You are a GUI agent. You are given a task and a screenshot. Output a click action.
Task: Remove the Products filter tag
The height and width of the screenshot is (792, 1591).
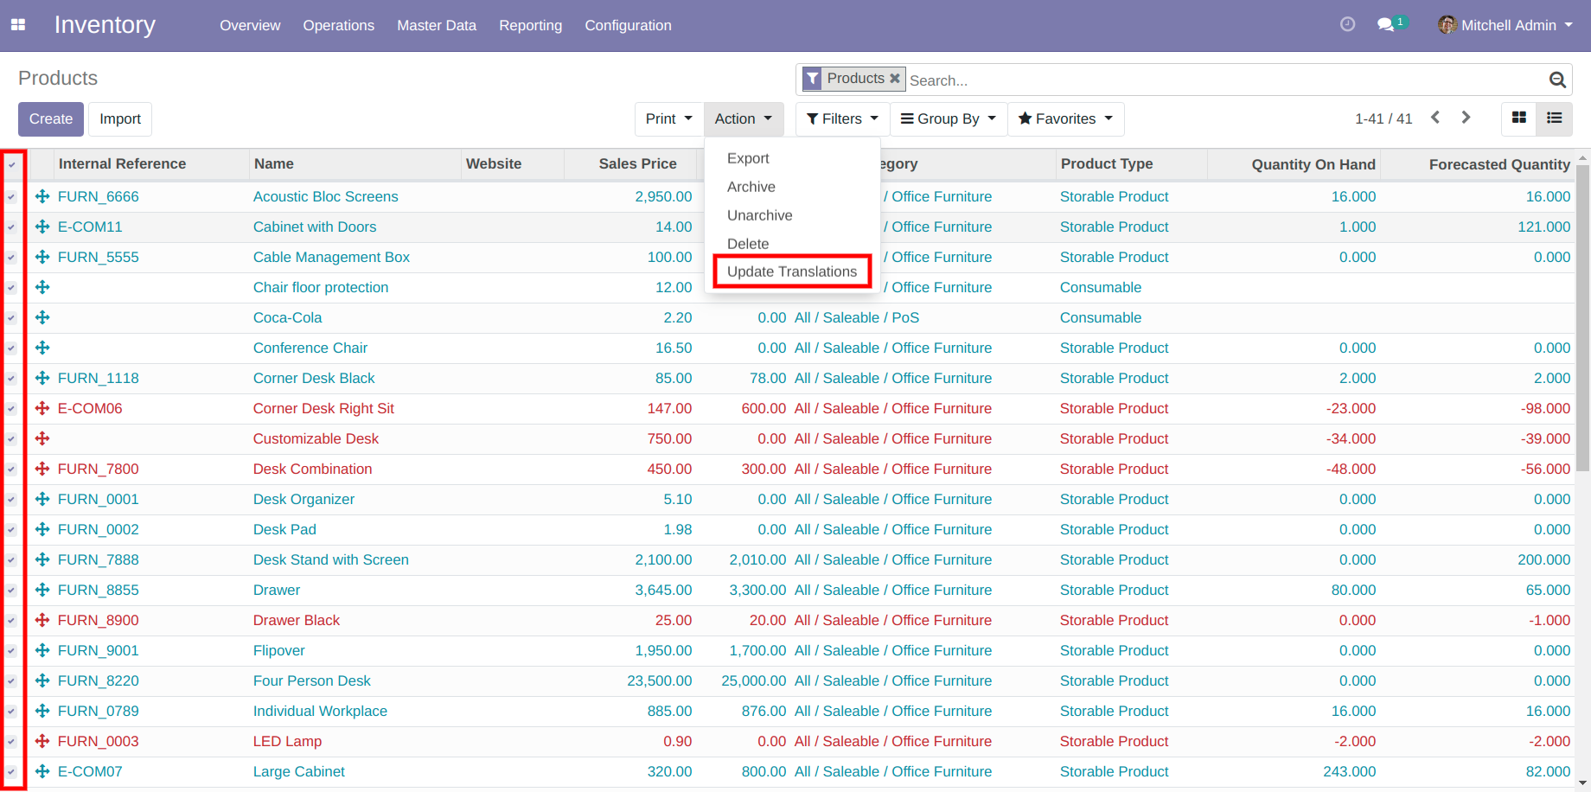point(895,79)
